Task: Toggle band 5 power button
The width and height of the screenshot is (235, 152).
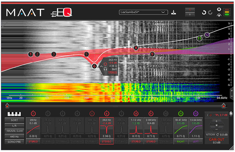Action: click(92, 113)
